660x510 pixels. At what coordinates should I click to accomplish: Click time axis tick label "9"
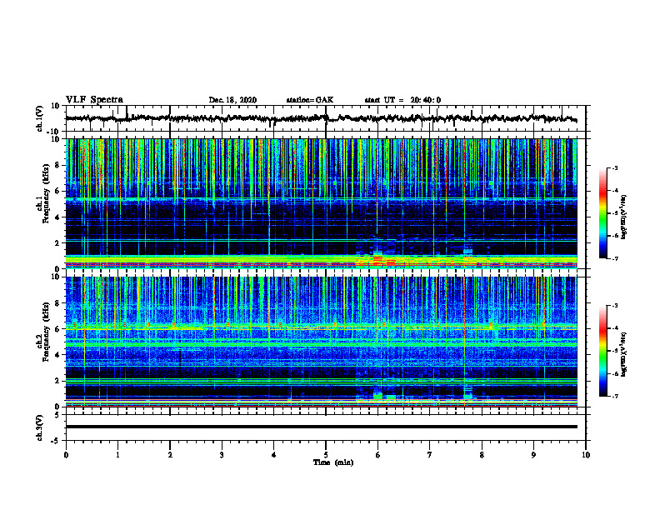click(533, 455)
